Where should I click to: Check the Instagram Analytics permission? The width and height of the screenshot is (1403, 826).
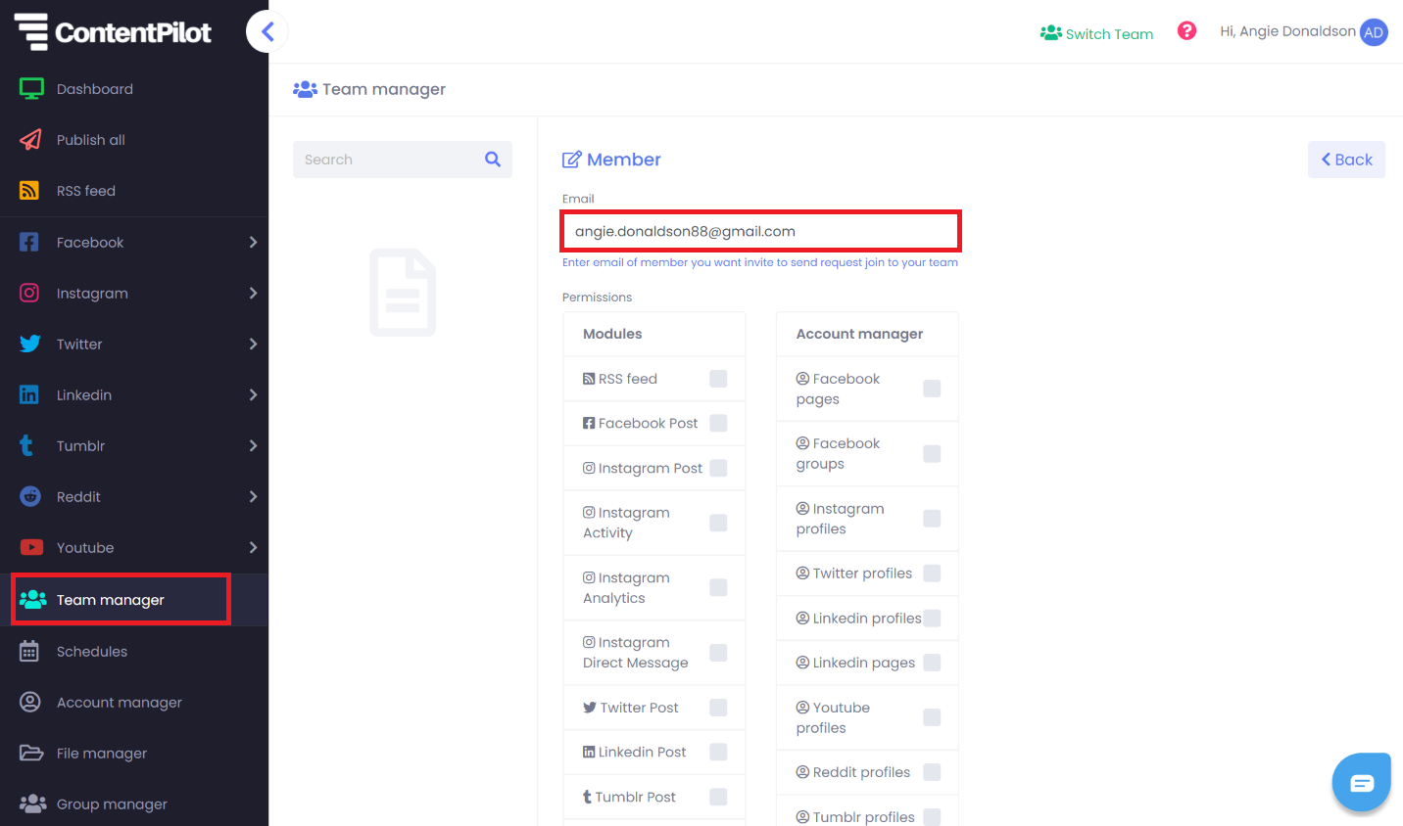pyautogui.click(x=718, y=587)
